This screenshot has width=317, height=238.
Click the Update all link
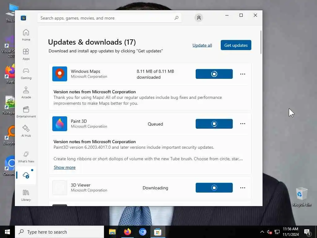(202, 45)
